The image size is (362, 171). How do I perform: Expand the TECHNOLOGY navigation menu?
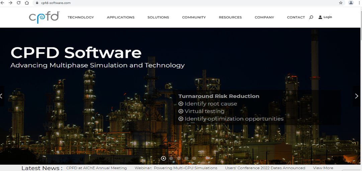click(x=81, y=17)
